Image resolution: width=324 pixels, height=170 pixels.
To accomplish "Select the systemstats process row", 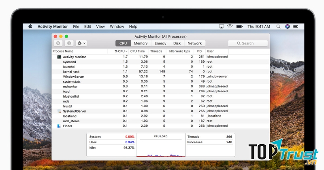I will pyautogui.click(x=160, y=82).
